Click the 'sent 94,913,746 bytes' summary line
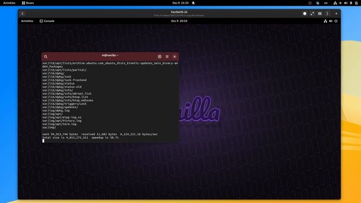This screenshot has height=203, width=361. (x=100, y=134)
